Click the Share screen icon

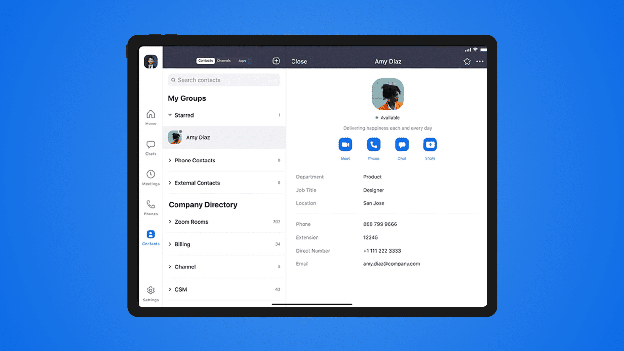[430, 145]
